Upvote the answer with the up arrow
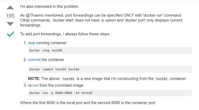This screenshot has height=110, width=199. pos(10,8)
